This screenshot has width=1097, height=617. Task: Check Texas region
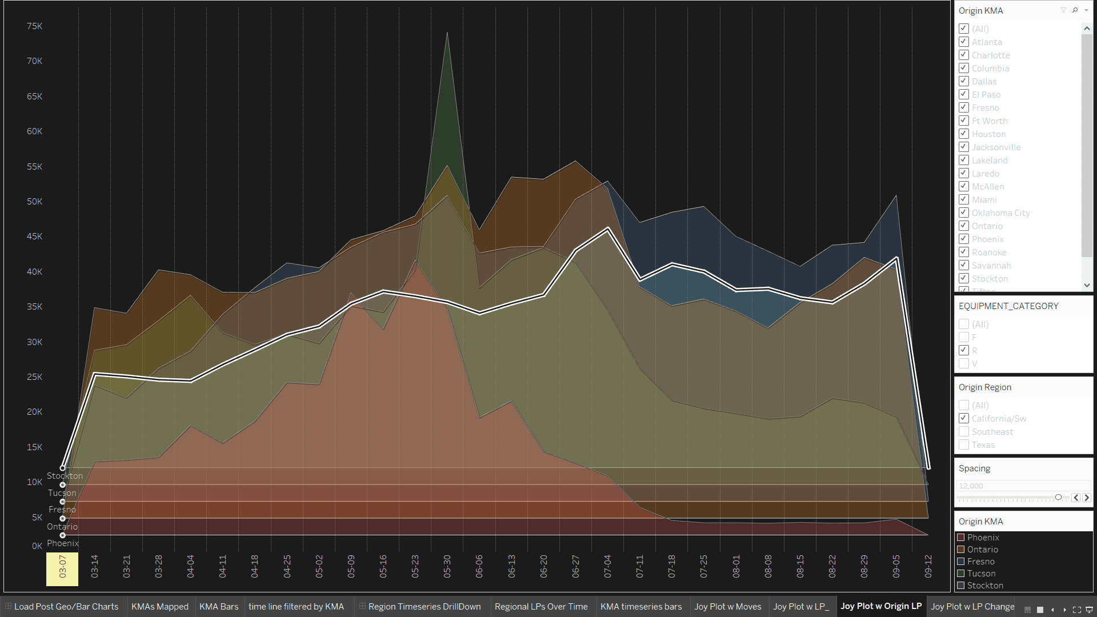[964, 444]
